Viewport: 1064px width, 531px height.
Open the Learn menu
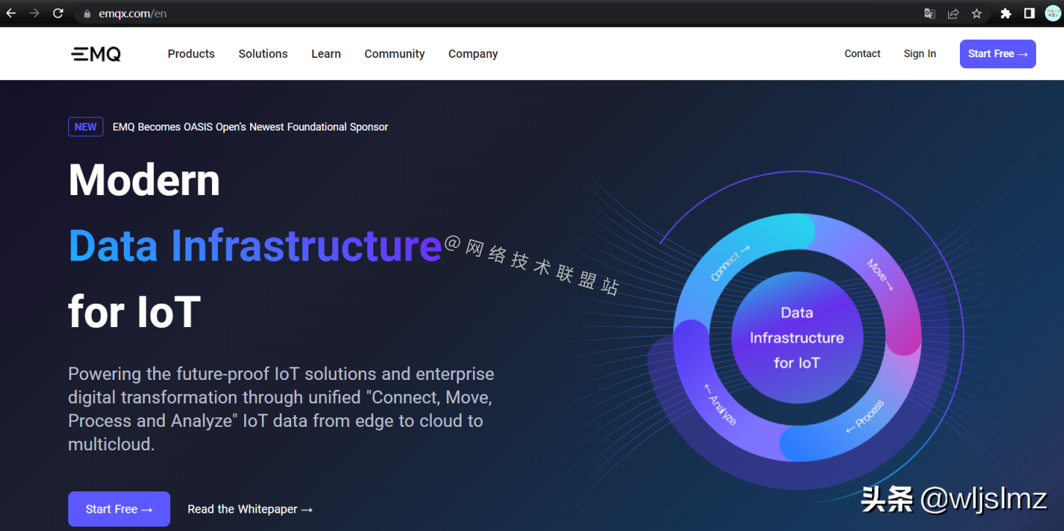pyautogui.click(x=326, y=54)
